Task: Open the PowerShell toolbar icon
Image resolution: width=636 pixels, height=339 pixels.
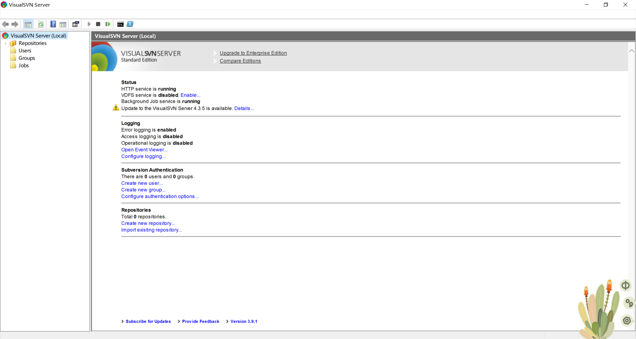Action: tap(130, 24)
